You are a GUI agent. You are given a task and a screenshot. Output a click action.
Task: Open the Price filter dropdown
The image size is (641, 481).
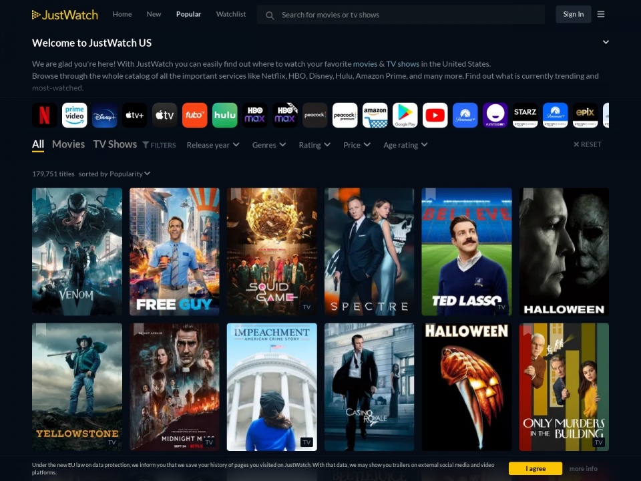point(357,145)
